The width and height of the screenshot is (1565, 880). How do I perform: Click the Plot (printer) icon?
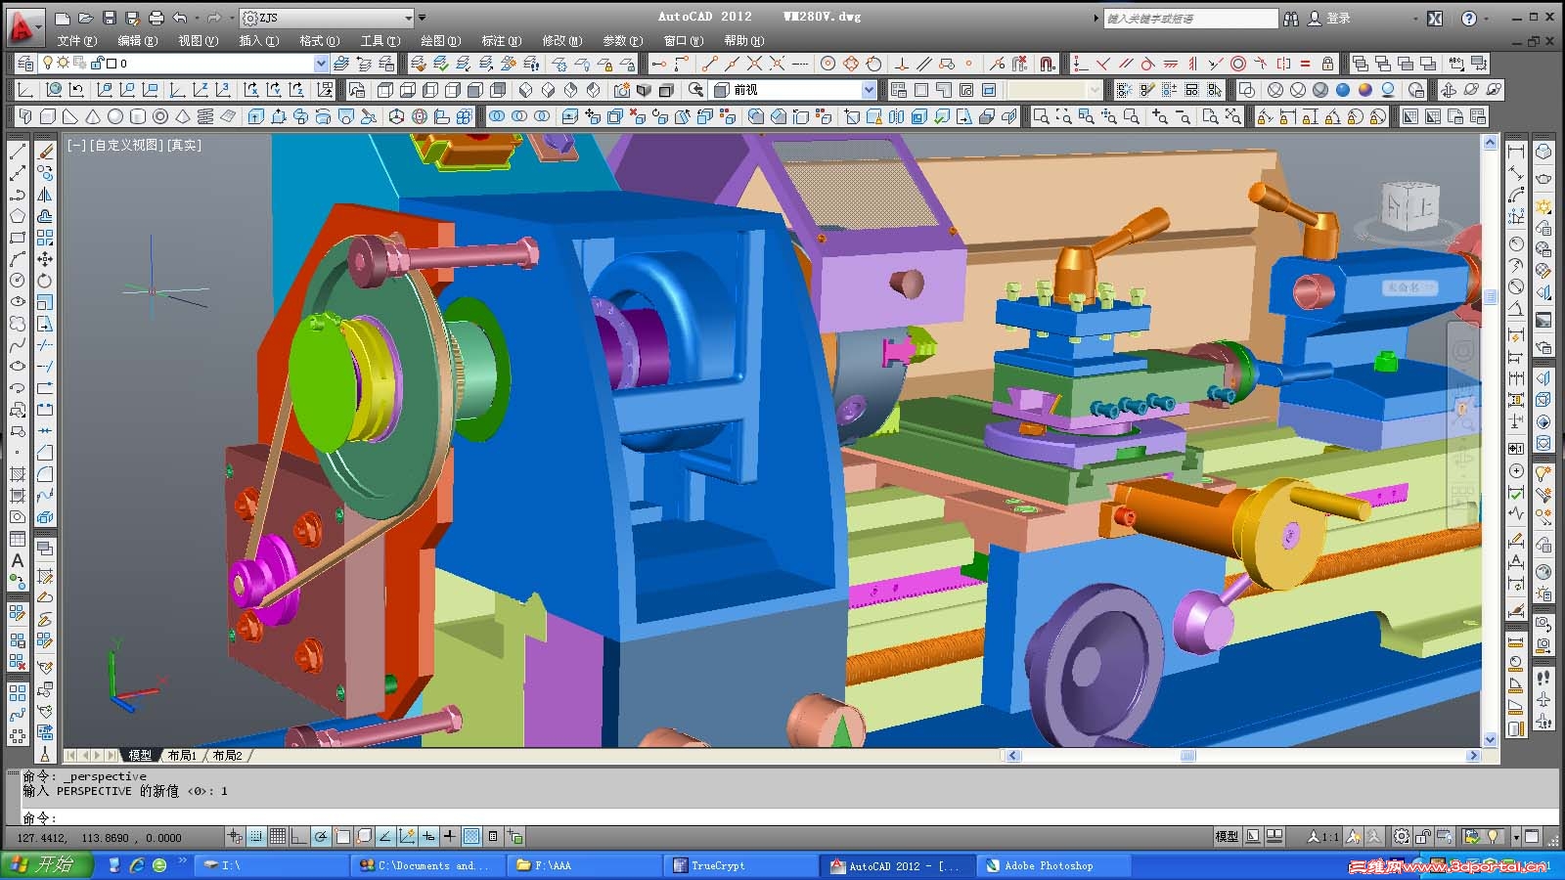pyautogui.click(x=156, y=18)
